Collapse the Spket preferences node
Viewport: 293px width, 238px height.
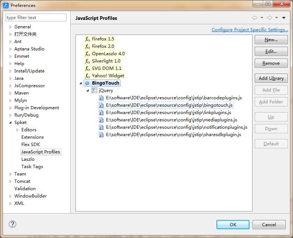pos(10,122)
